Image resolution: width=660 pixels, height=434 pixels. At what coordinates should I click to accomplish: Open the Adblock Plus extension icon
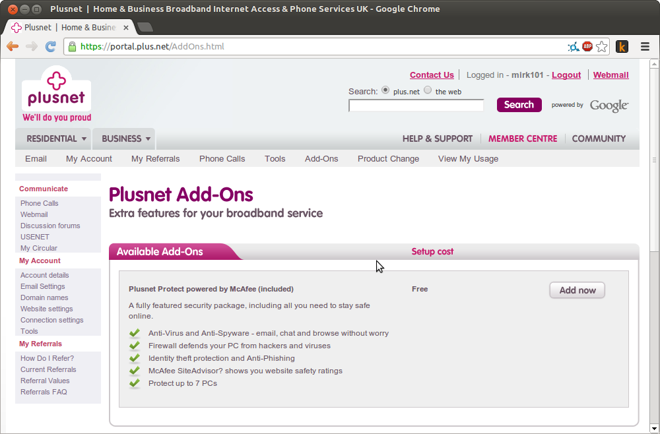[x=587, y=46]
